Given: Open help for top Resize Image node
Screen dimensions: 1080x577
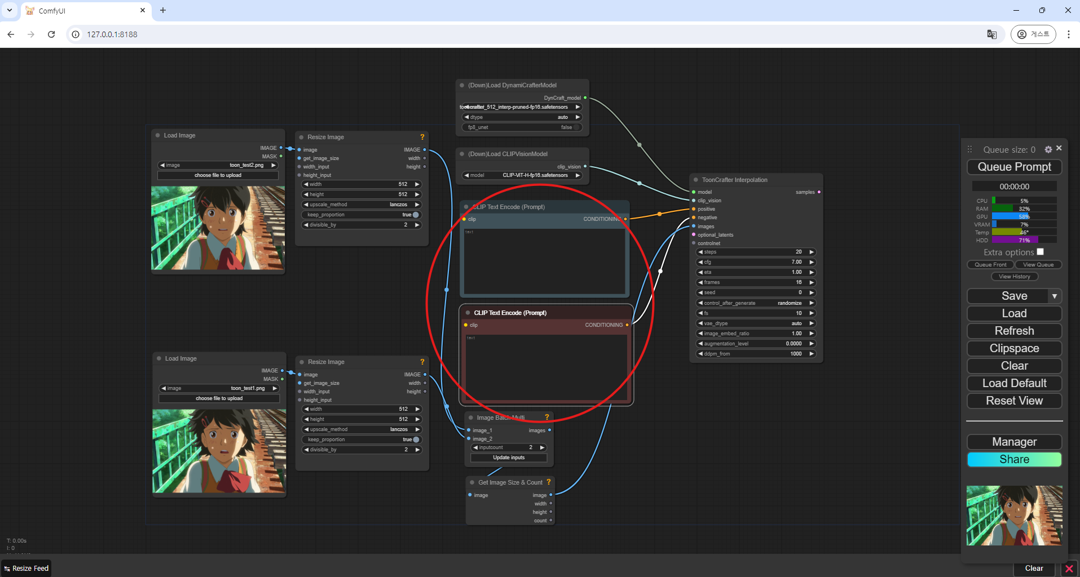Looking at the screenshot, I should tap(422, 137).
